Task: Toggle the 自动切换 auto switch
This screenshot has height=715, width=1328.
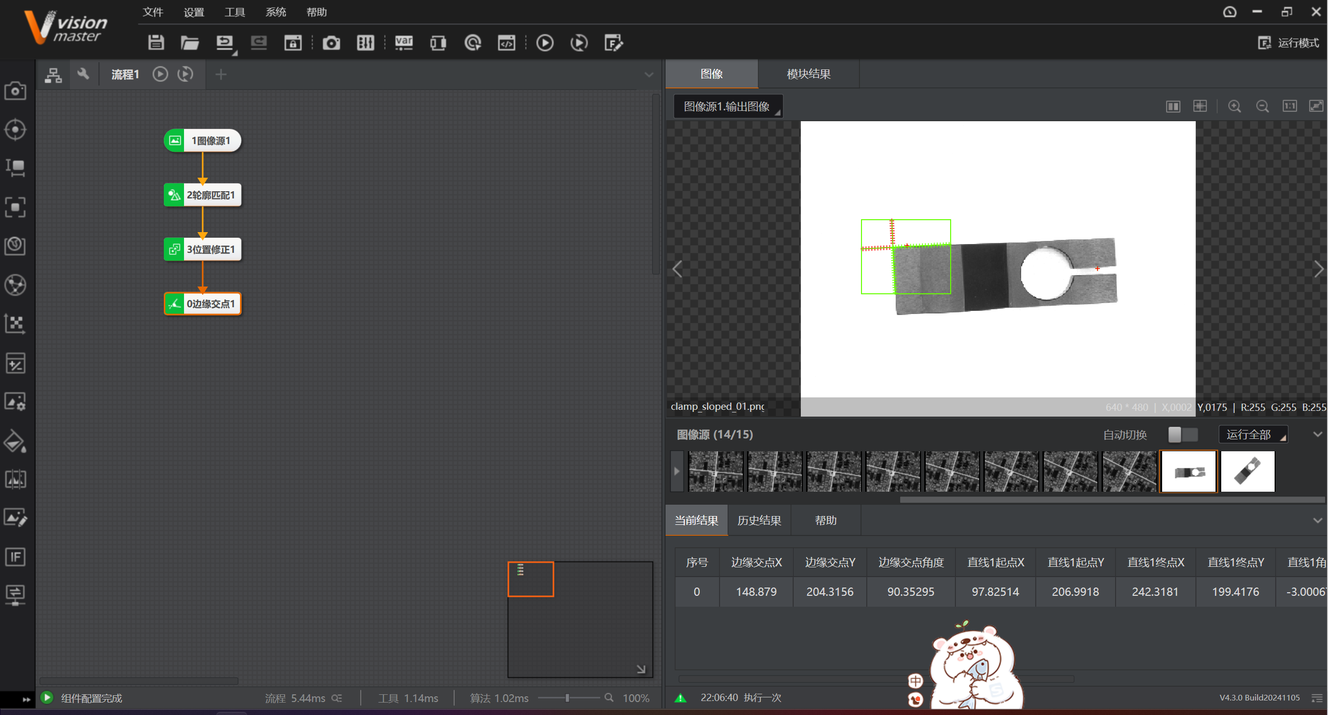Action: [x=1182, y=434]
